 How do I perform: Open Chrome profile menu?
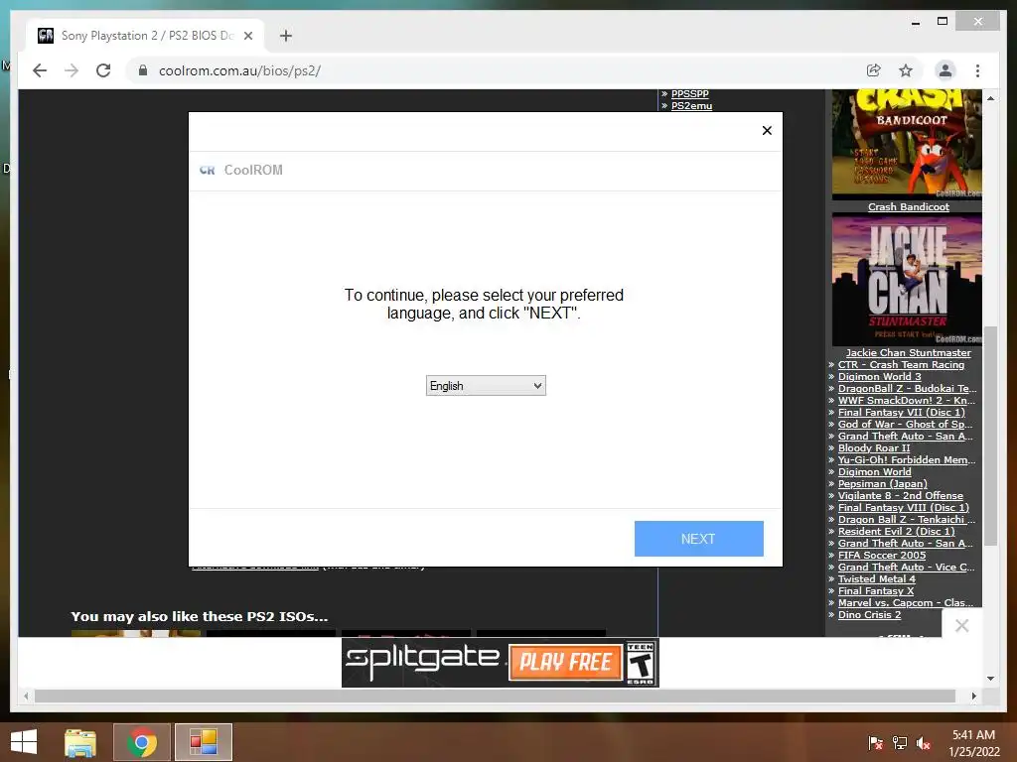click(945, 70)
